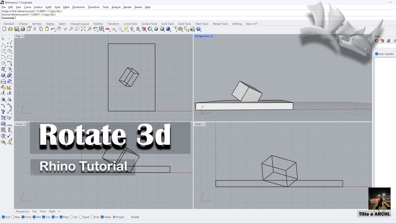
Task: Switch to the Surface Tools toolbar tab
Action: (149, 24)
